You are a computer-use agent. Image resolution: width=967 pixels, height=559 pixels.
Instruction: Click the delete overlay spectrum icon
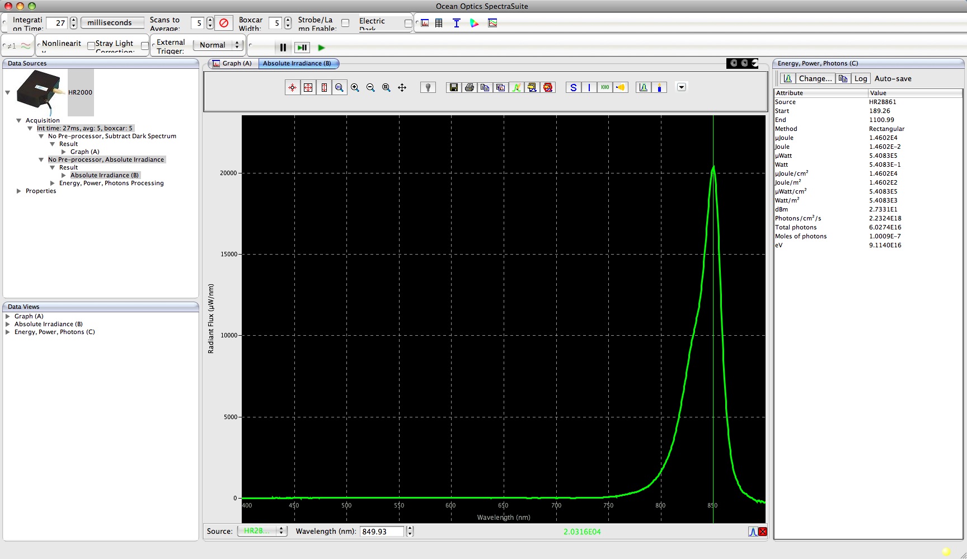point(532,87)
